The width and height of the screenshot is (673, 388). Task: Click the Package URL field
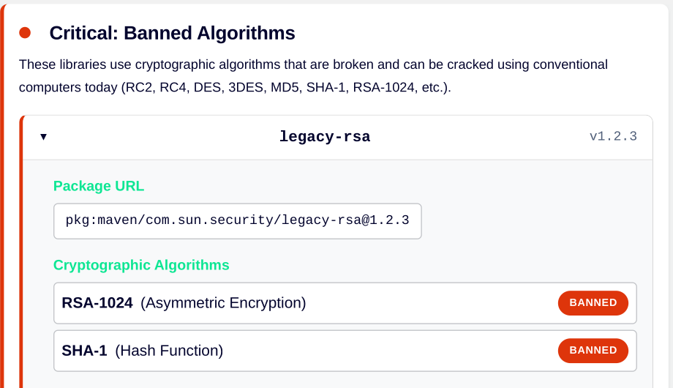click(x=237, y=221)
